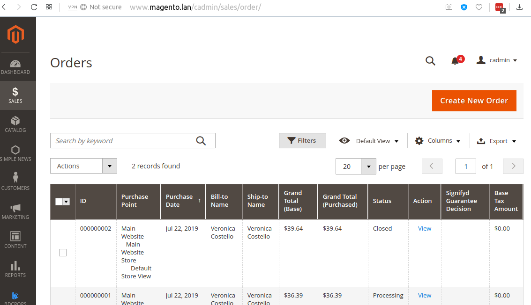Sort by Grand Total (Base) column header
The width and height of the screenshot is (531, 305).
[x=298, y=201]
